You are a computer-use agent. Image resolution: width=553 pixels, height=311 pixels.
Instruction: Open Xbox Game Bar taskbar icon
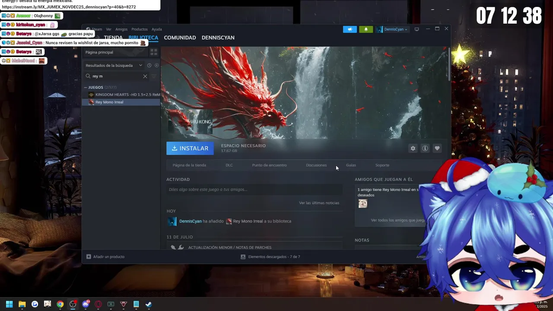[111, 304]
